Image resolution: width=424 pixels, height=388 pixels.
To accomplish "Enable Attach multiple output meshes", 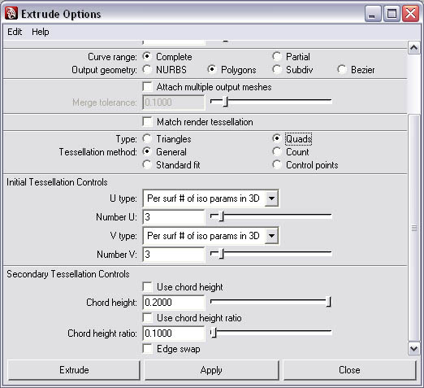I will click(x=148, y=87).
